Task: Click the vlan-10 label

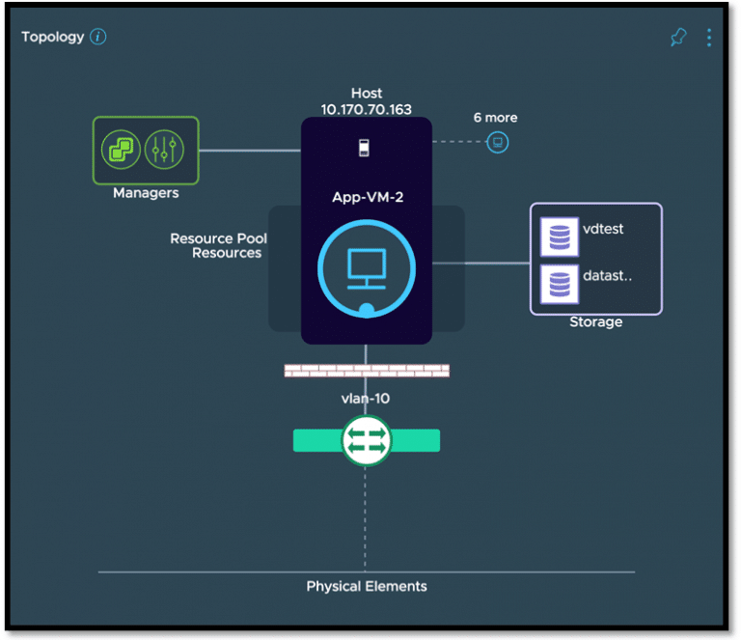Action: [366, 399]
